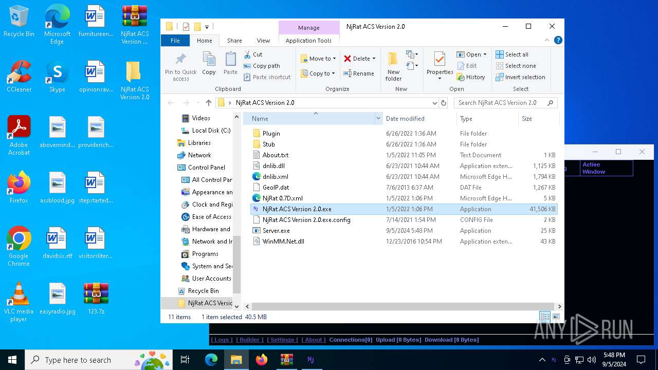Switch to the Home ribbon tab
This screenshot has height=370, width=658.
[204, 41]
